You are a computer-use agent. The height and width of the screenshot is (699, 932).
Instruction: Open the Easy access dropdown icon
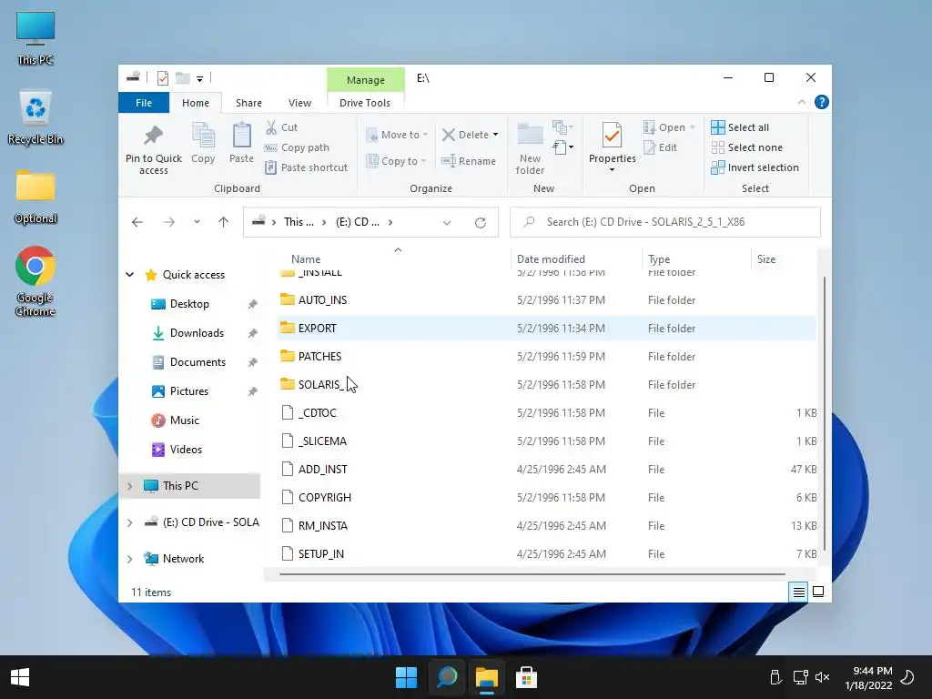click(x=562, y=147)
